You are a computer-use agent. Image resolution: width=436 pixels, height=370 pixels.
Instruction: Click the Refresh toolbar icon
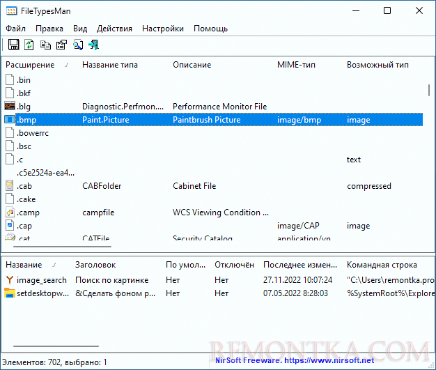click(x=29, y=45)
